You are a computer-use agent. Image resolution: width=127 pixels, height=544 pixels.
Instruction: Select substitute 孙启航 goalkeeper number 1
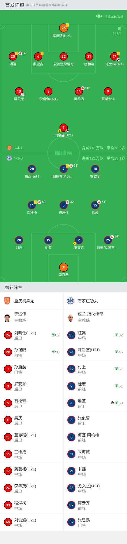32,369
